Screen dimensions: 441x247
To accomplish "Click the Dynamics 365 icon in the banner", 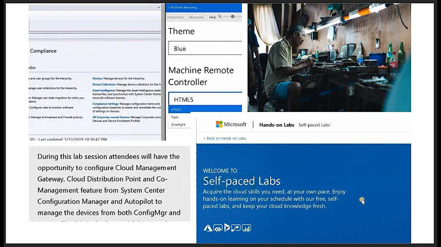I will 227,227.
